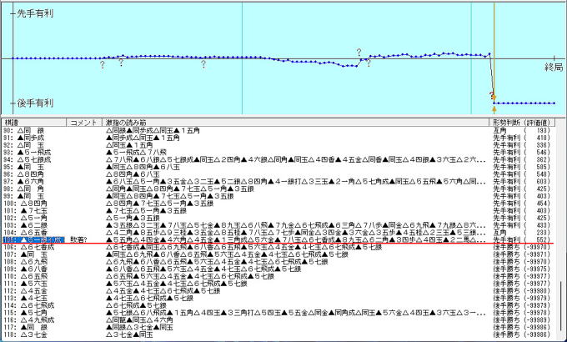Click the 後手有利 axis label
Viewport: 567px width, 342px height.
click(33, 103)
